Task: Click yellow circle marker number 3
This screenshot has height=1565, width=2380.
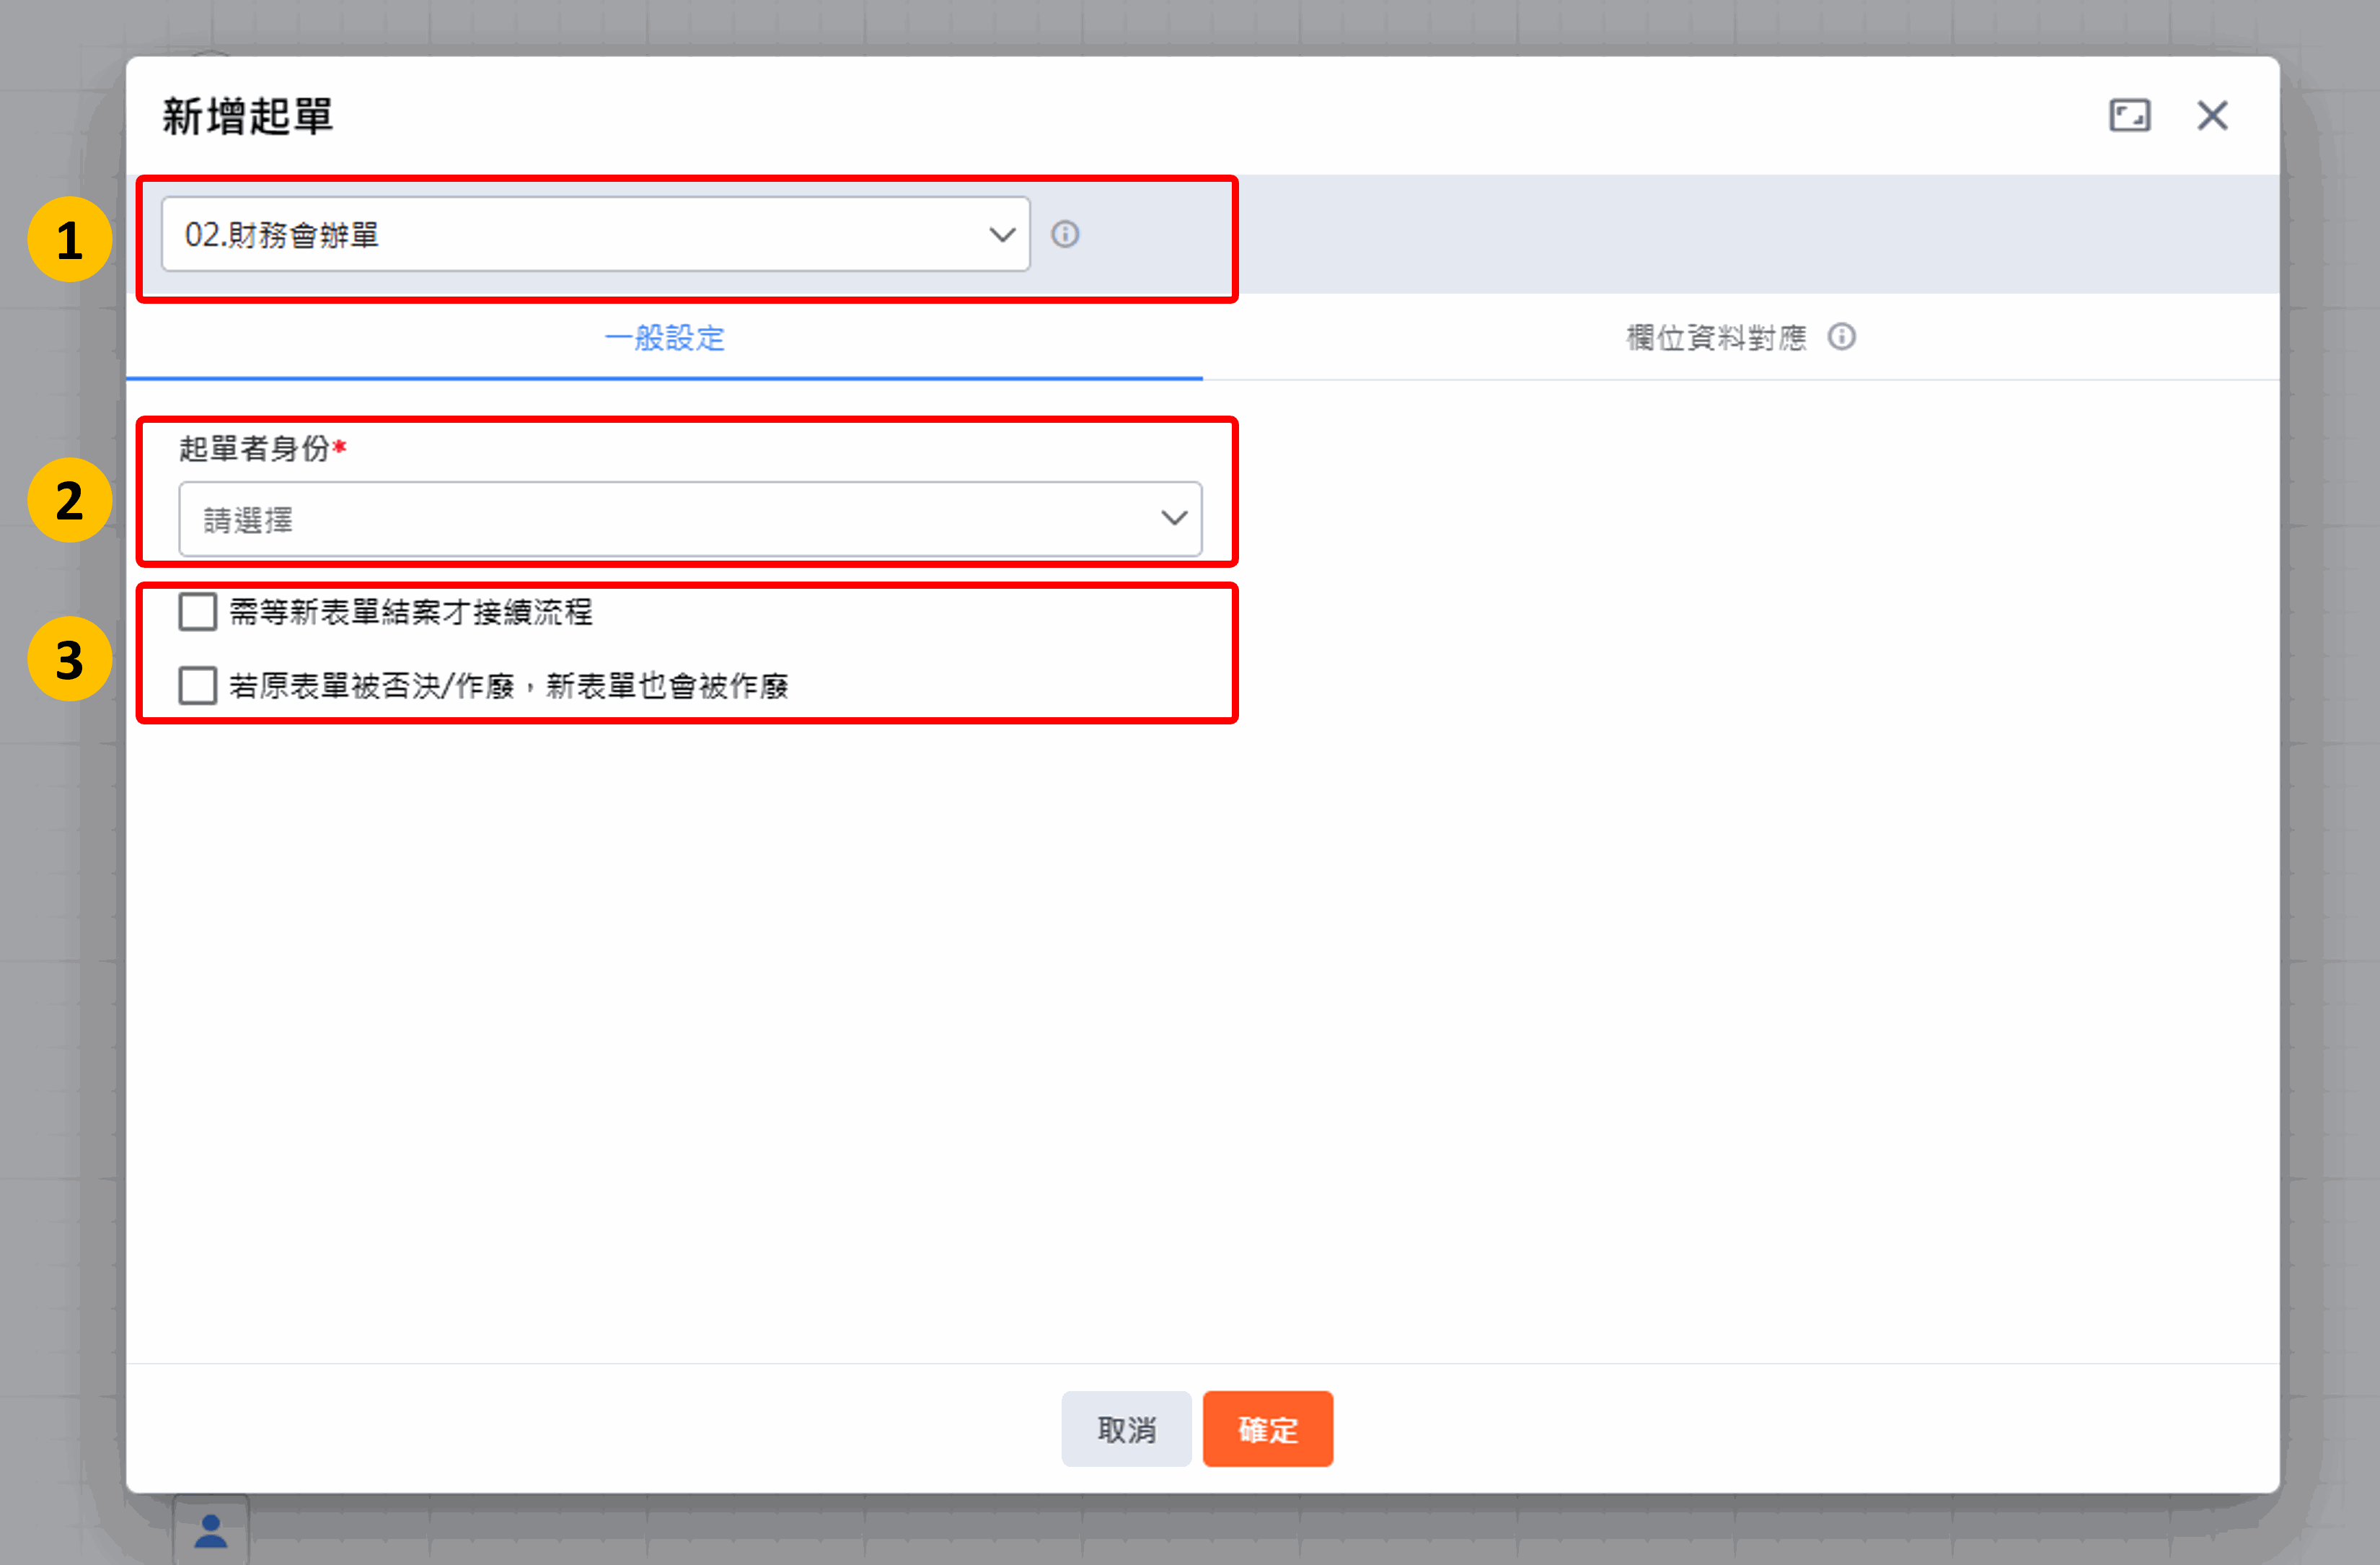Action: (69, 659)
